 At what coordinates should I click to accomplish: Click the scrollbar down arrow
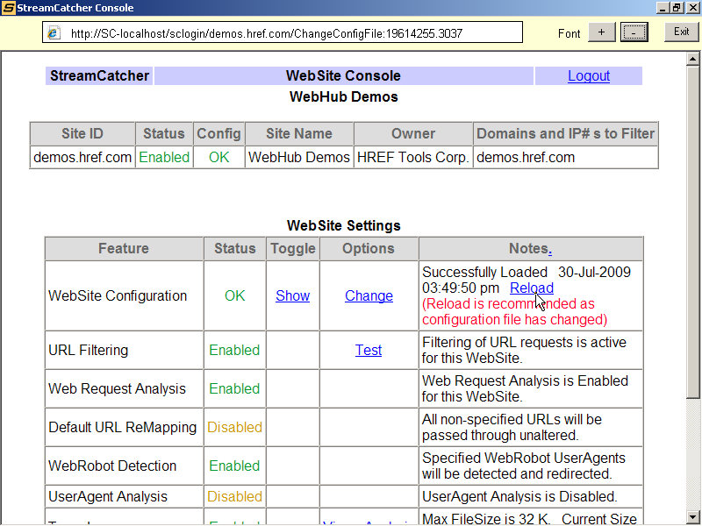point(692,515)
